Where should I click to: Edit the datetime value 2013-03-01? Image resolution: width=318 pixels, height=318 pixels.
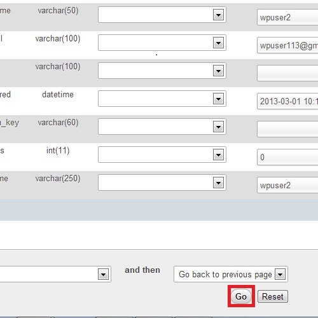coord(287,101)
